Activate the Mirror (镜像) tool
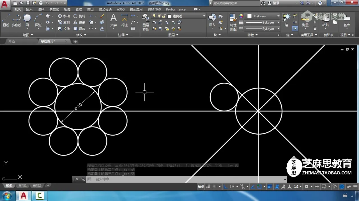 [x=79, y=22]
